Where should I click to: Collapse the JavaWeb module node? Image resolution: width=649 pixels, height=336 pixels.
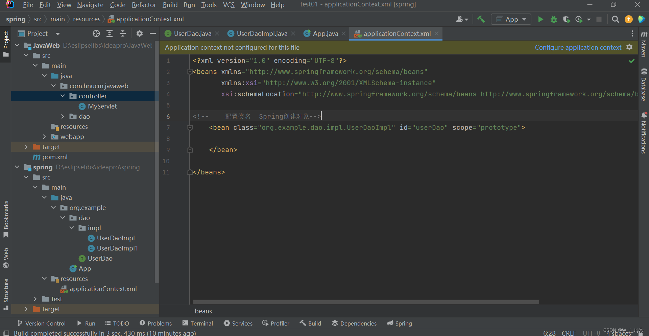(17, 45)
